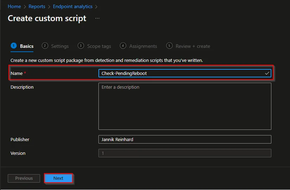Viewport: 290px width, 190px height.
Task: Click the Name label
Action: 17,73
